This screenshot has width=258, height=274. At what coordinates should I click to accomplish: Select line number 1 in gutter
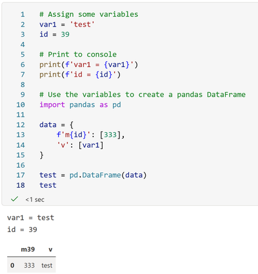click(x=23, y=14)
